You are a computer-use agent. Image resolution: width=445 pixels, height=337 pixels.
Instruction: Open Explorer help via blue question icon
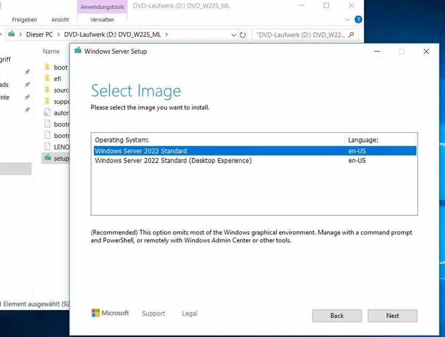(358, 20)
